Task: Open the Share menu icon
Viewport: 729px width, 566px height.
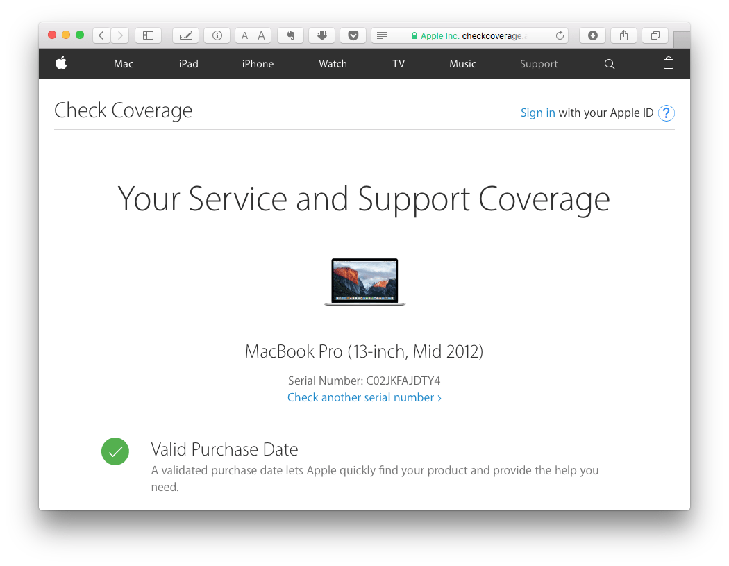Action: pyautogui.click(x=624, y=35)
